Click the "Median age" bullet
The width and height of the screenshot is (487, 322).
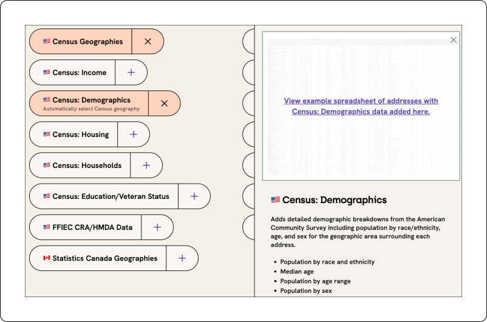tap(297, 272)
